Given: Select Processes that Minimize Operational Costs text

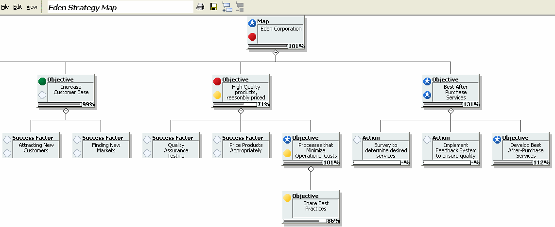Looking at the screenshot, I should 316,150.
